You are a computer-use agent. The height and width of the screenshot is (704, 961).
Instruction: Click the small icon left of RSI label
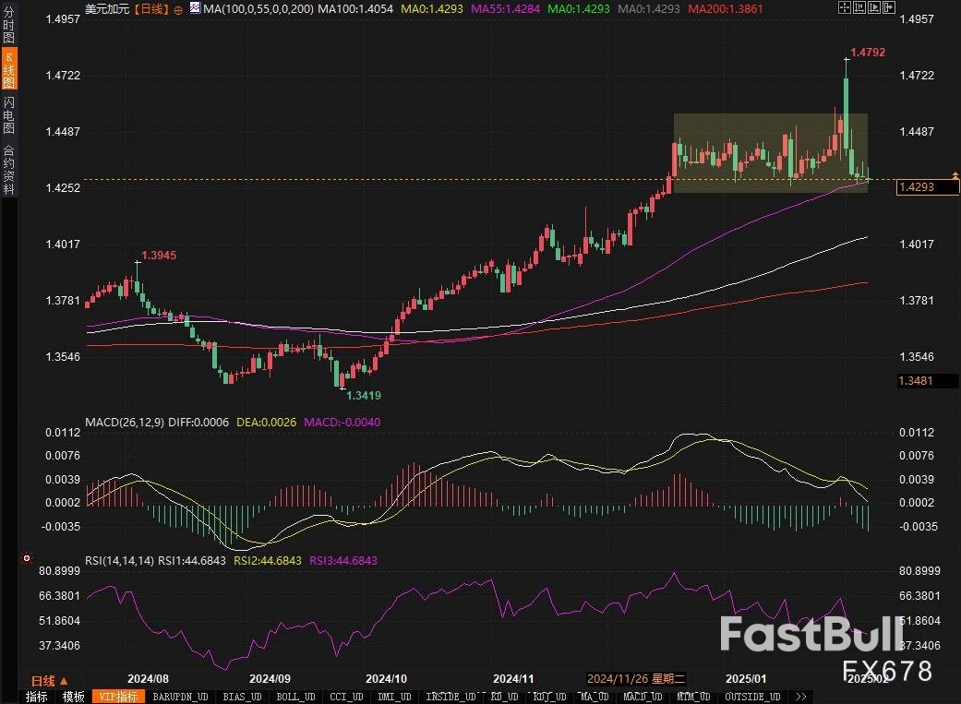tap(26, 559)
